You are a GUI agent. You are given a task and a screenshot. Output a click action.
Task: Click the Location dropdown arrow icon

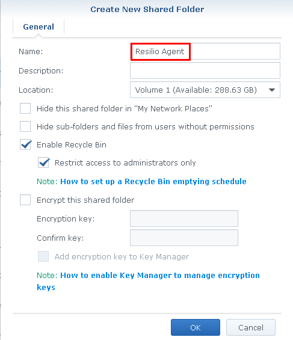click(272, 90)
